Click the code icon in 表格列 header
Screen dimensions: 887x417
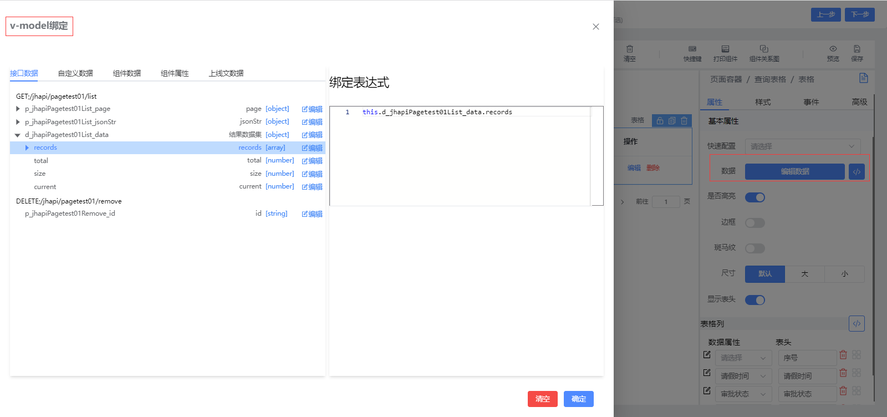[857, 324]
